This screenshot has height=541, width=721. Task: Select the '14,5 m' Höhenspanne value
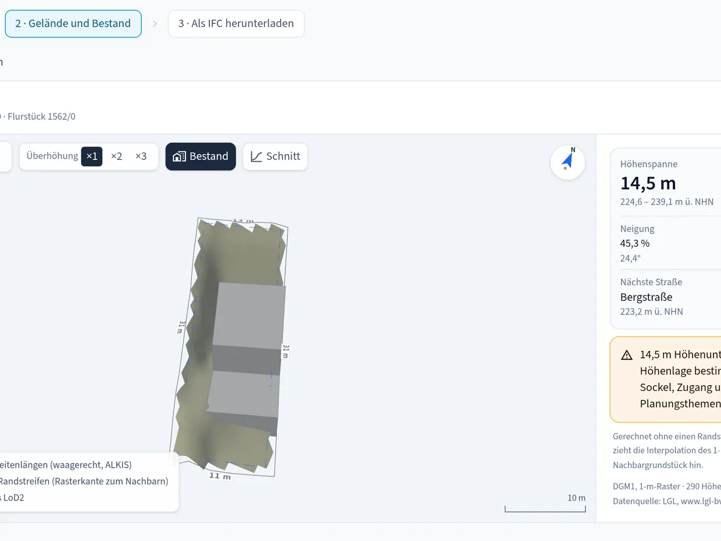coord(648,183)
